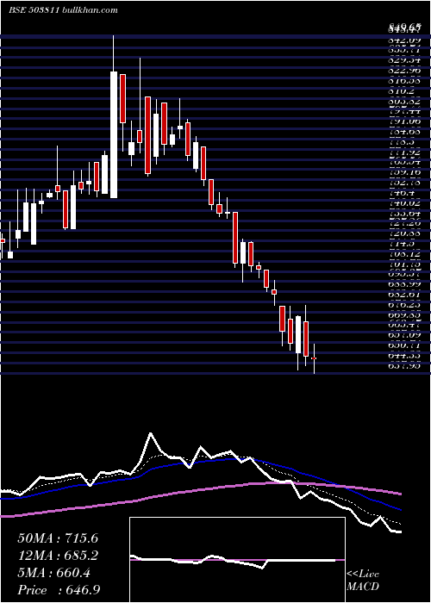
Task: Click the BSE 503811 bullkhan.com header text
Action: (63, 10)
